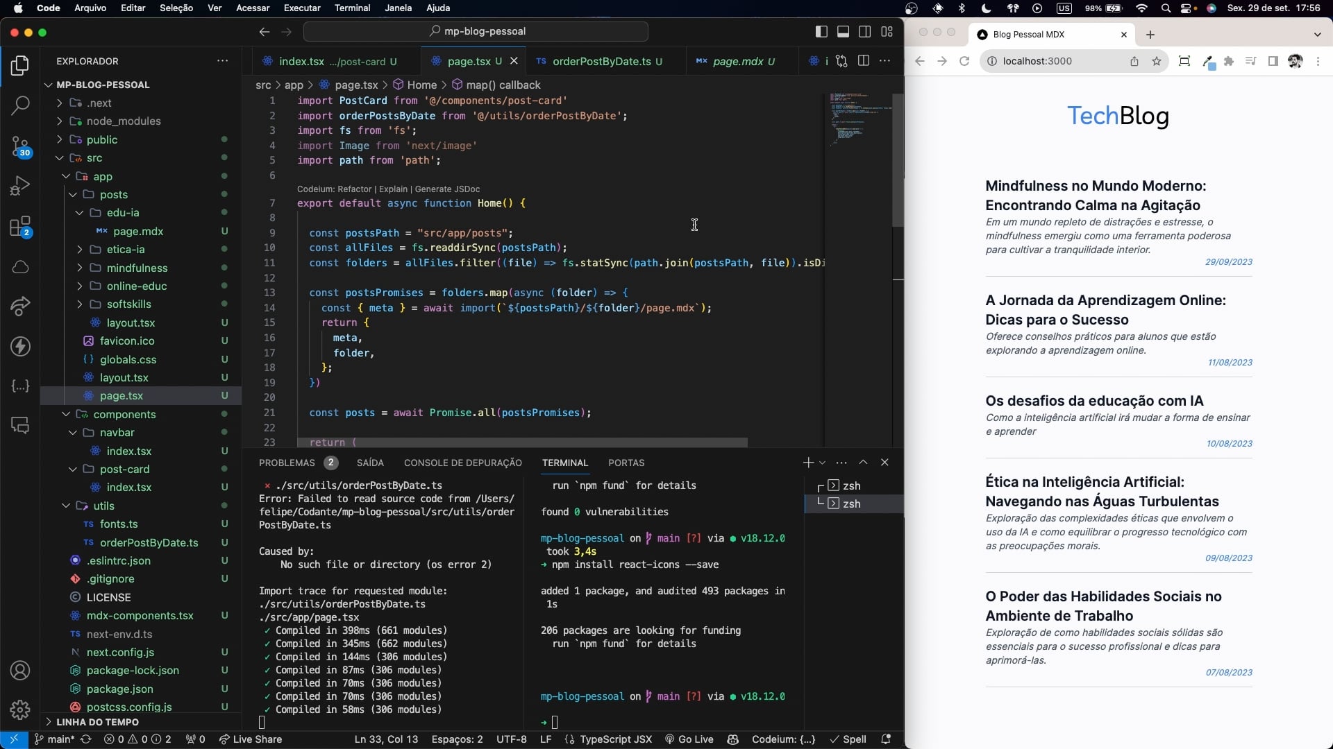Screen dimensions: 1333x749
Task: Open the Terminal menu in menu bar
Action: point(352,8)
